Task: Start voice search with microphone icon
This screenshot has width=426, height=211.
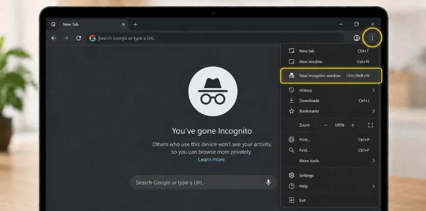Action: click(x=269, y=183)
